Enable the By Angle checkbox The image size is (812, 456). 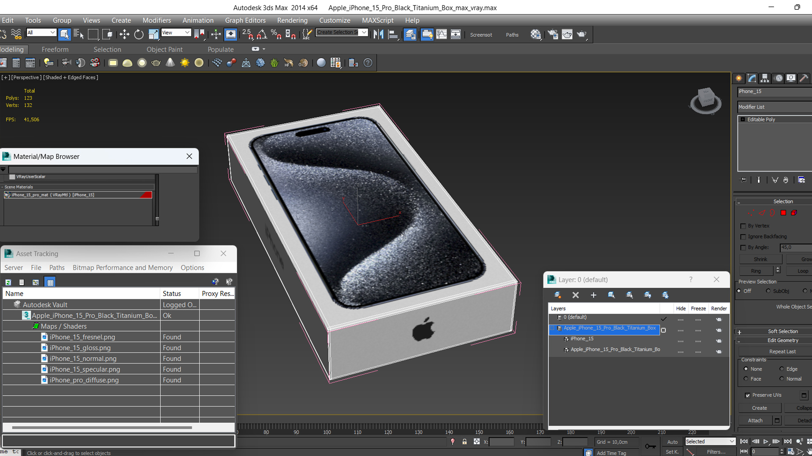tap(743, 247)
